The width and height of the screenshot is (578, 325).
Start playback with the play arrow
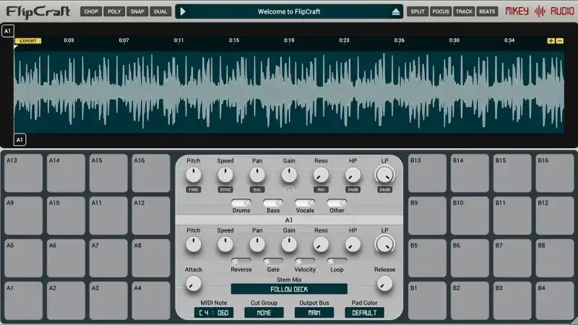[x=183, y=12]
